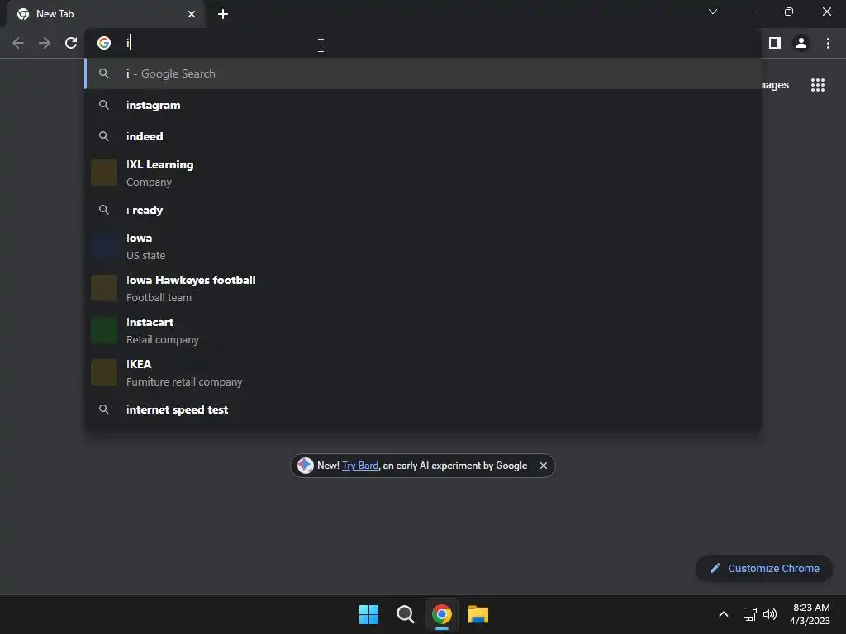846x634 pixels.
Task: Choose the 'Instacart' retail company suggestion
Action: tap(423, 330)
